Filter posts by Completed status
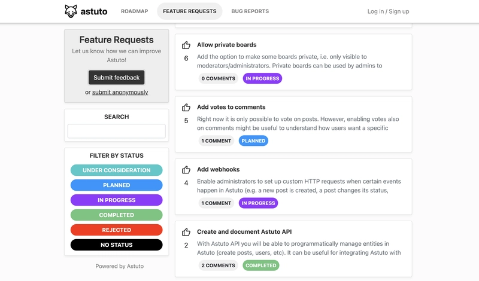 click(x=116, y=215)
